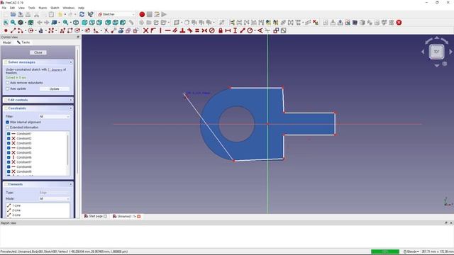This screenshot has height=255, width=454.
Task: Select the Create polyline tool
Action: coord(62,30)
